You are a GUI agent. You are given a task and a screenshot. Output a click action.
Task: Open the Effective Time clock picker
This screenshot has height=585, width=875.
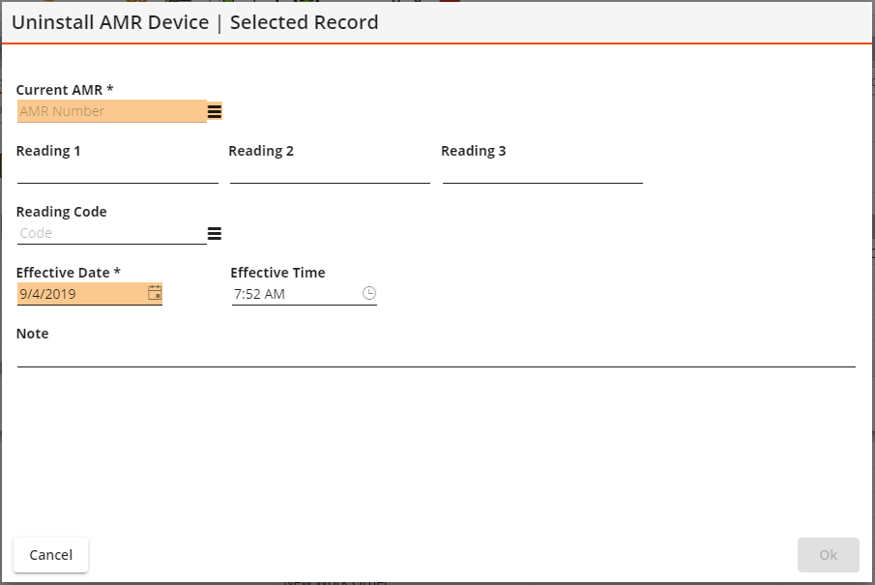tap(369, 293)
